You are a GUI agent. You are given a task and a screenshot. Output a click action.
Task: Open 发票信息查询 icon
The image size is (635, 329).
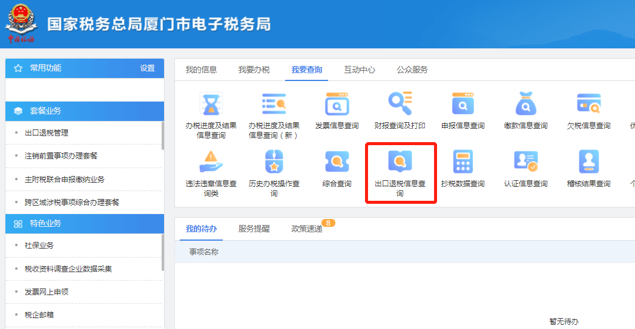[337, 104]
